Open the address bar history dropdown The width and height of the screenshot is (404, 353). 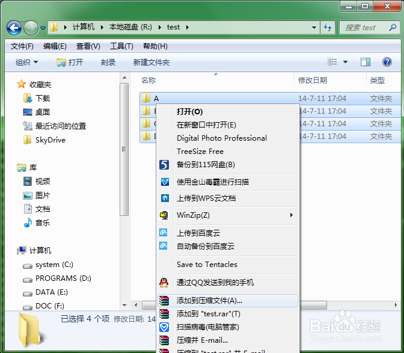click(x=314, y=27)
